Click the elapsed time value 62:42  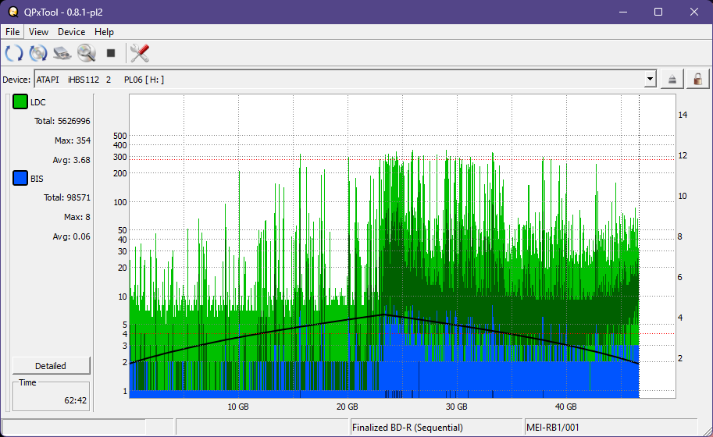tap(76, 400)
